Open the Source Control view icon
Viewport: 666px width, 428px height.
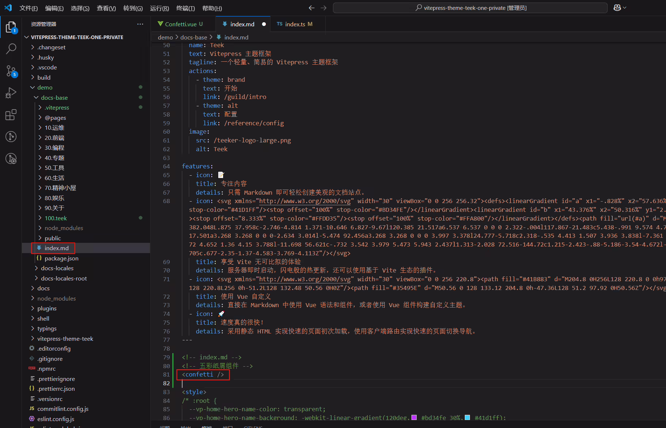[x=11, y=71]
